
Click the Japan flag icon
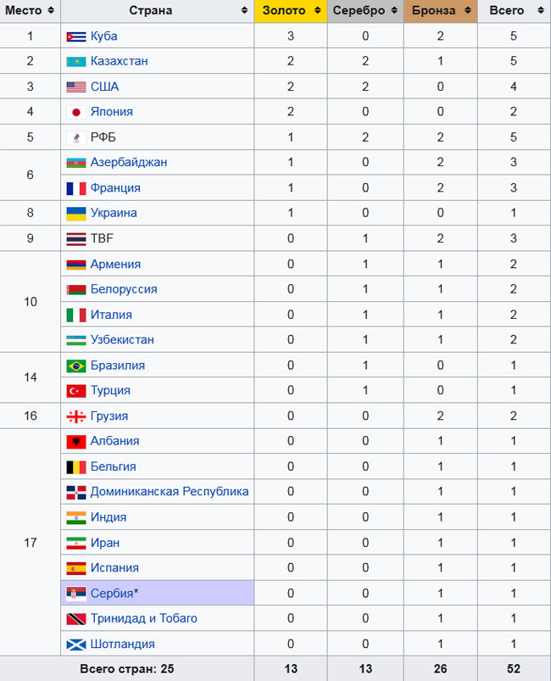pos(76,112)
